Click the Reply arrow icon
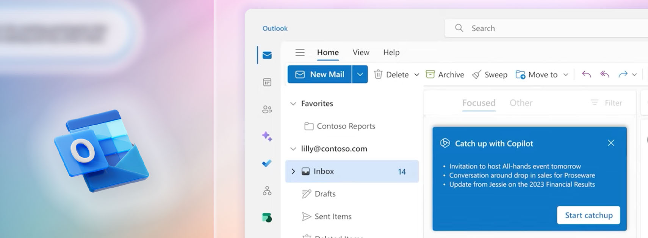 click(587, 74)
